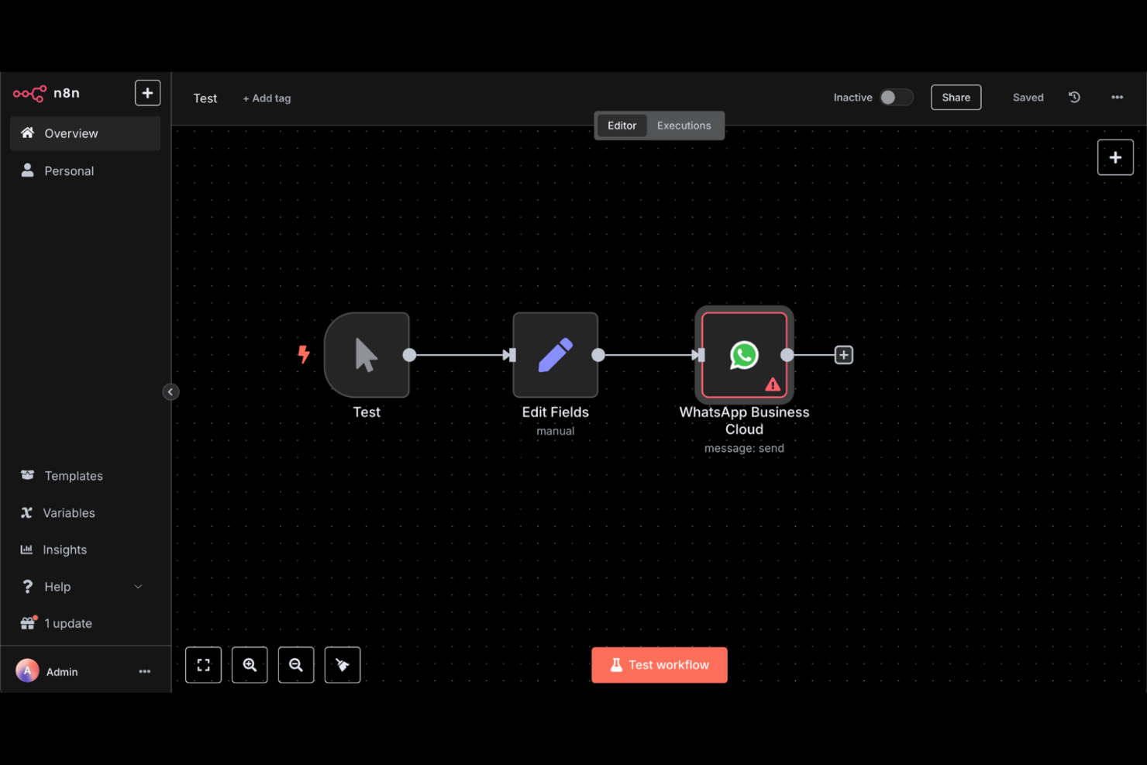The height and width of the screenshot is (765, 1147).
Task: Click the Saved status text
Action: [1028, 97]
